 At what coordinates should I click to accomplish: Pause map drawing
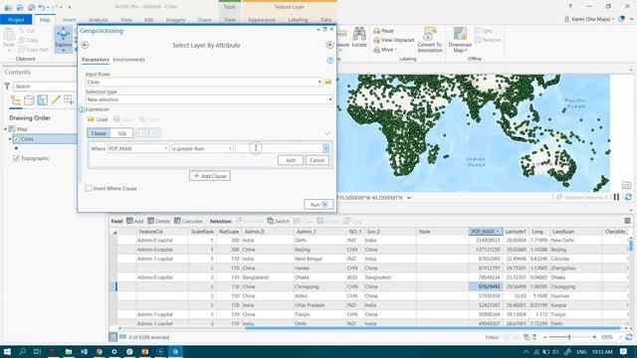tap(616, 197)
